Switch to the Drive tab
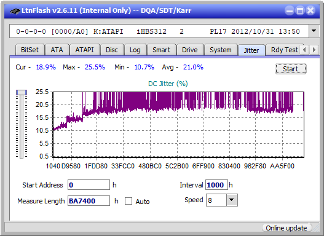Image resolution: width=324 pixels, height=236 pixels. coord(190,50)
